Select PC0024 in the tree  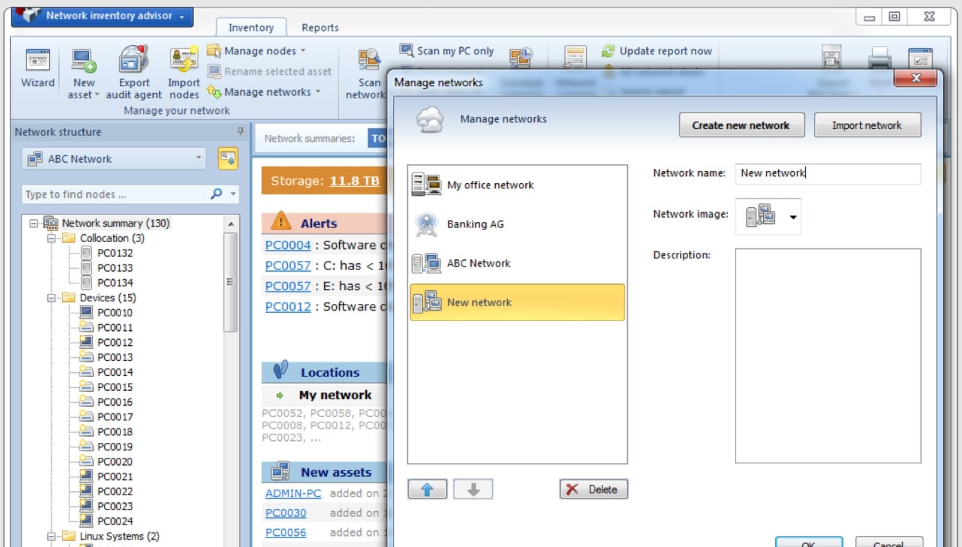pyautogui.click(x=115, y=521)
